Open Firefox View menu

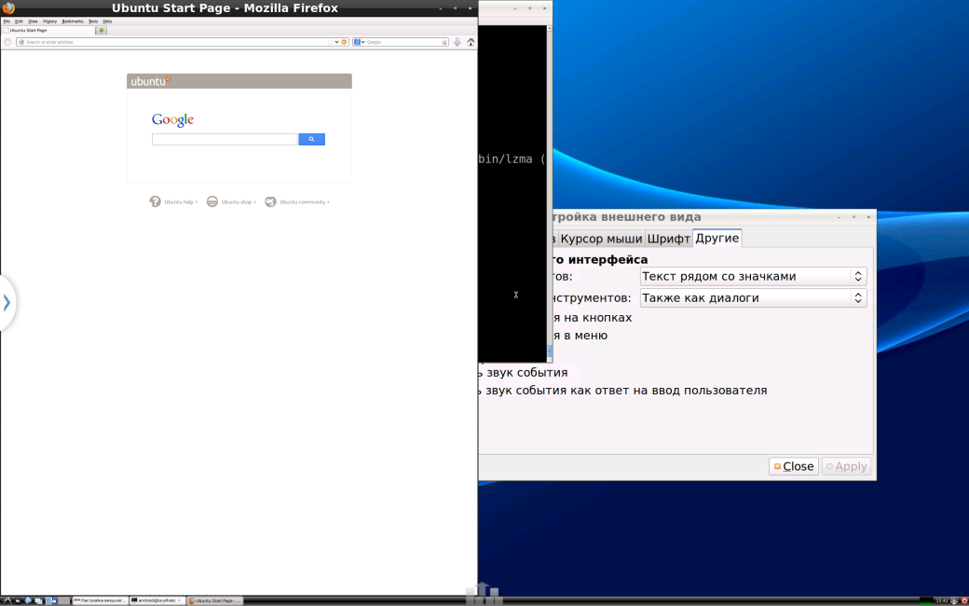[33, 21]
